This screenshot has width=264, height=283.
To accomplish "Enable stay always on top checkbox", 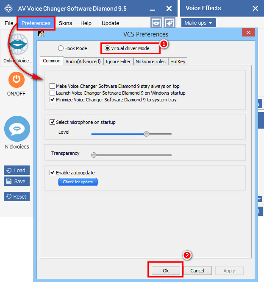I will (52, 86).
